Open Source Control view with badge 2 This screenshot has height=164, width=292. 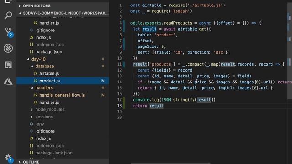9,32
